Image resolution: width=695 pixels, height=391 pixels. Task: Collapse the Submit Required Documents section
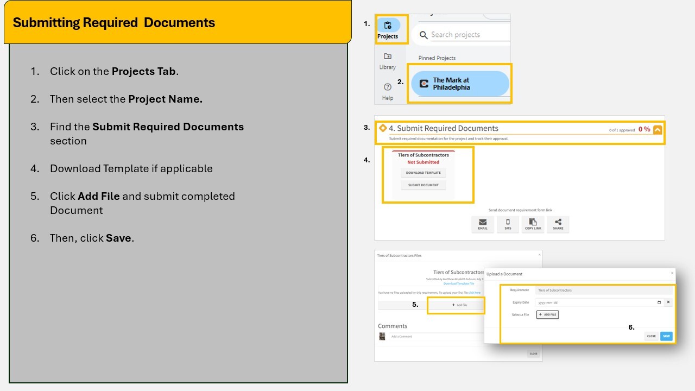(x=658, y=130)
